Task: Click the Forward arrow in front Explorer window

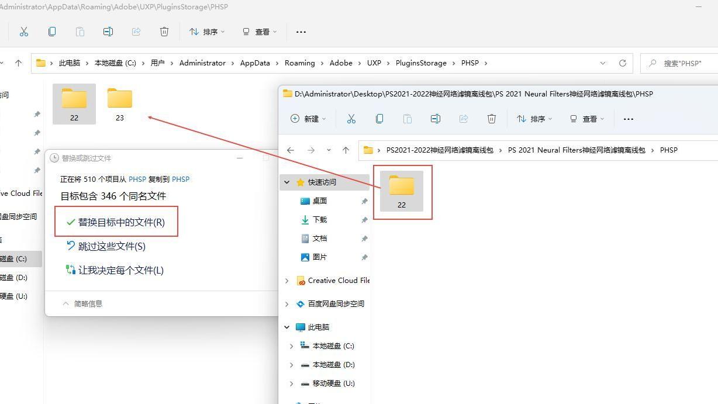Action: tap(311, 150)
